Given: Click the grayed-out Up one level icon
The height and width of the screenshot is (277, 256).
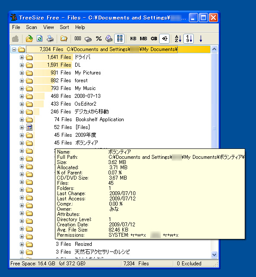Looking at the screenshot, I should pyautogui.click(x=16, y=39).
